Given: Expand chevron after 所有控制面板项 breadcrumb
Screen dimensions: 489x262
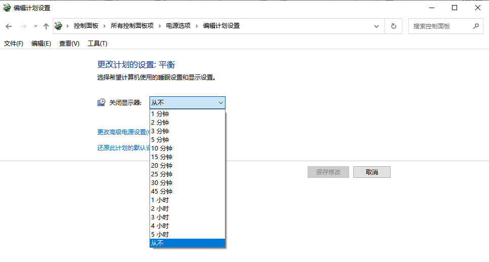Looking at the screenshot, I should click(160, 26).
